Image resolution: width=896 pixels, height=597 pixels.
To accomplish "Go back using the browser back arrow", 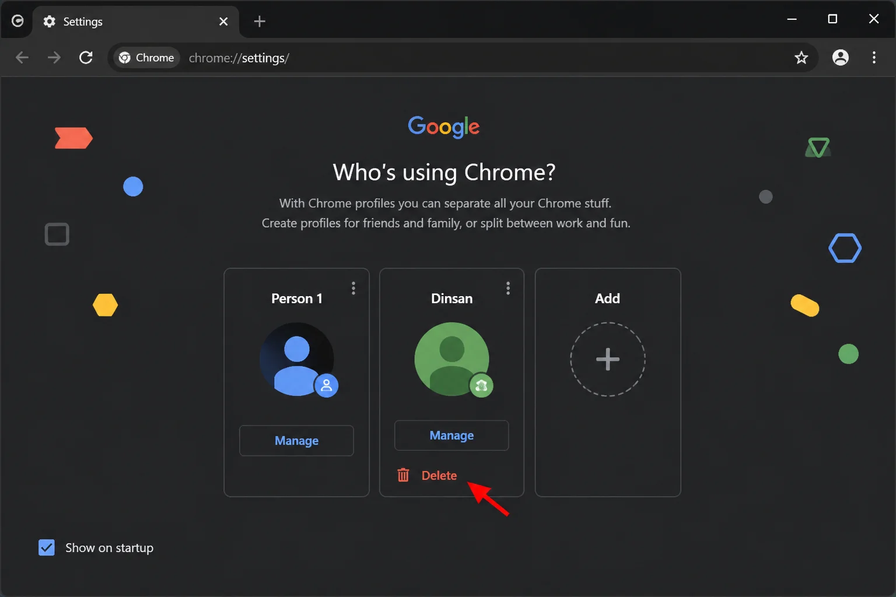I will point(22,58).
